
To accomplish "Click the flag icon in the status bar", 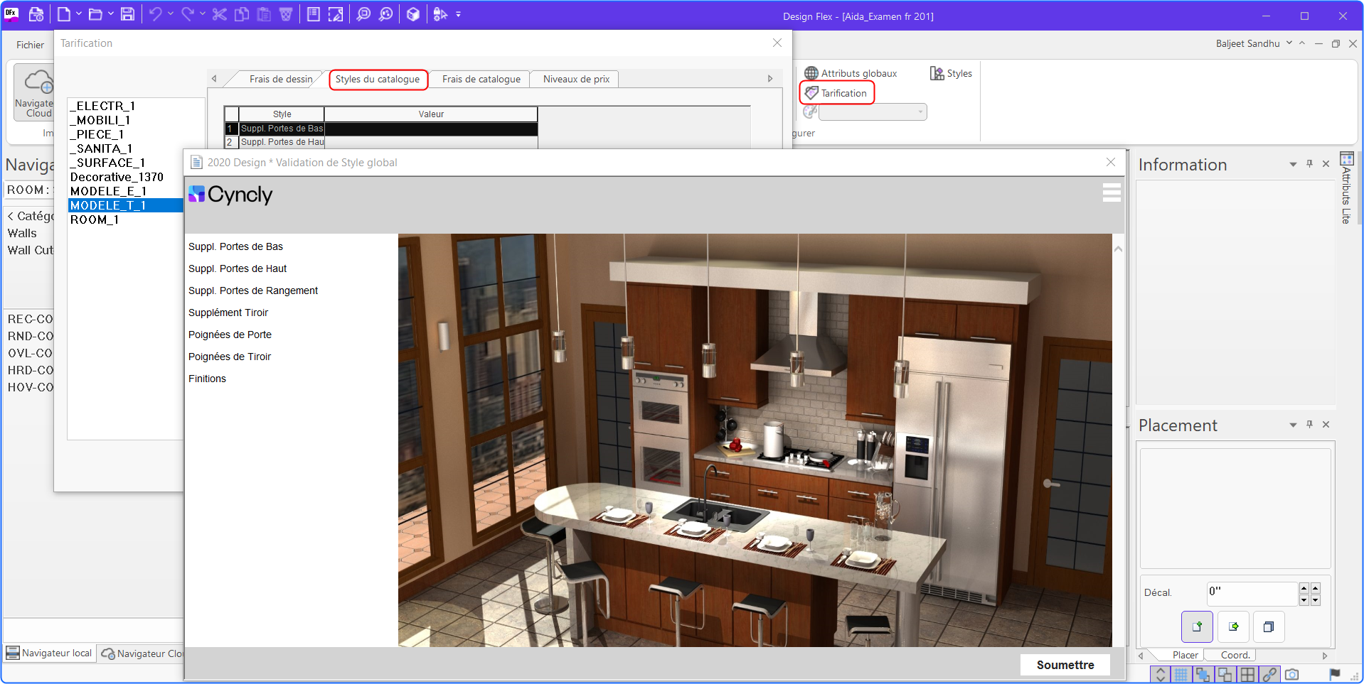I will 1335,674.
